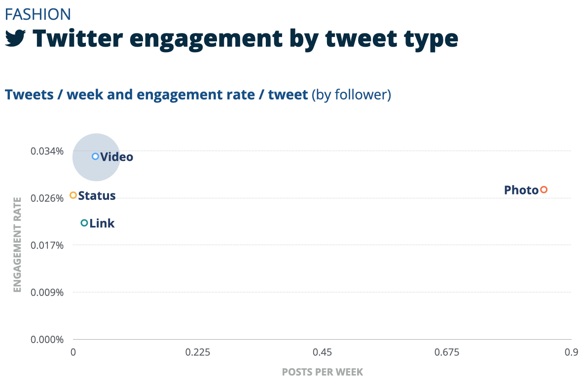This screenshot has height=378, width=581.
Task: Click the ENGAGEMENT RATE axis title
Action: tap(18, 245)
